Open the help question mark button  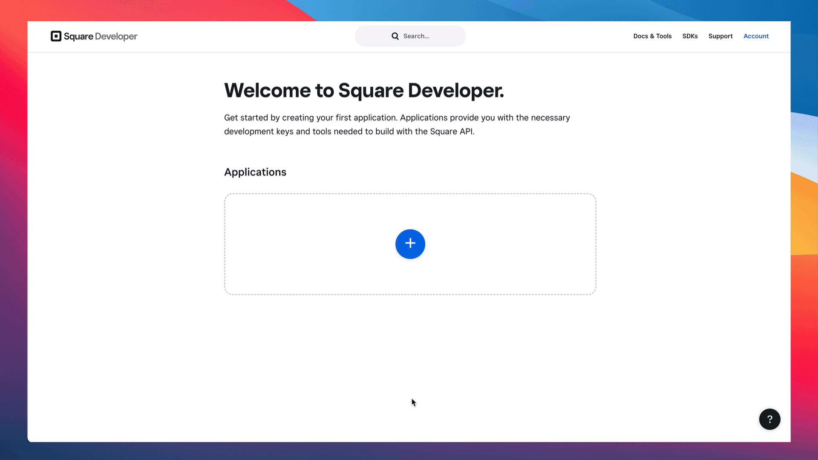769,419
